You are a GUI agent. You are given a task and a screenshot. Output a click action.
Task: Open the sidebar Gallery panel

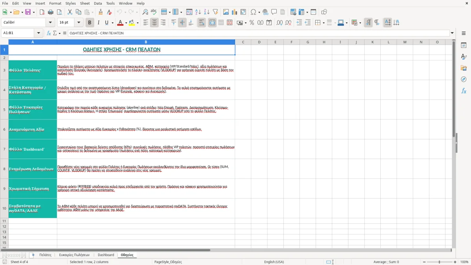pos(464,68)
